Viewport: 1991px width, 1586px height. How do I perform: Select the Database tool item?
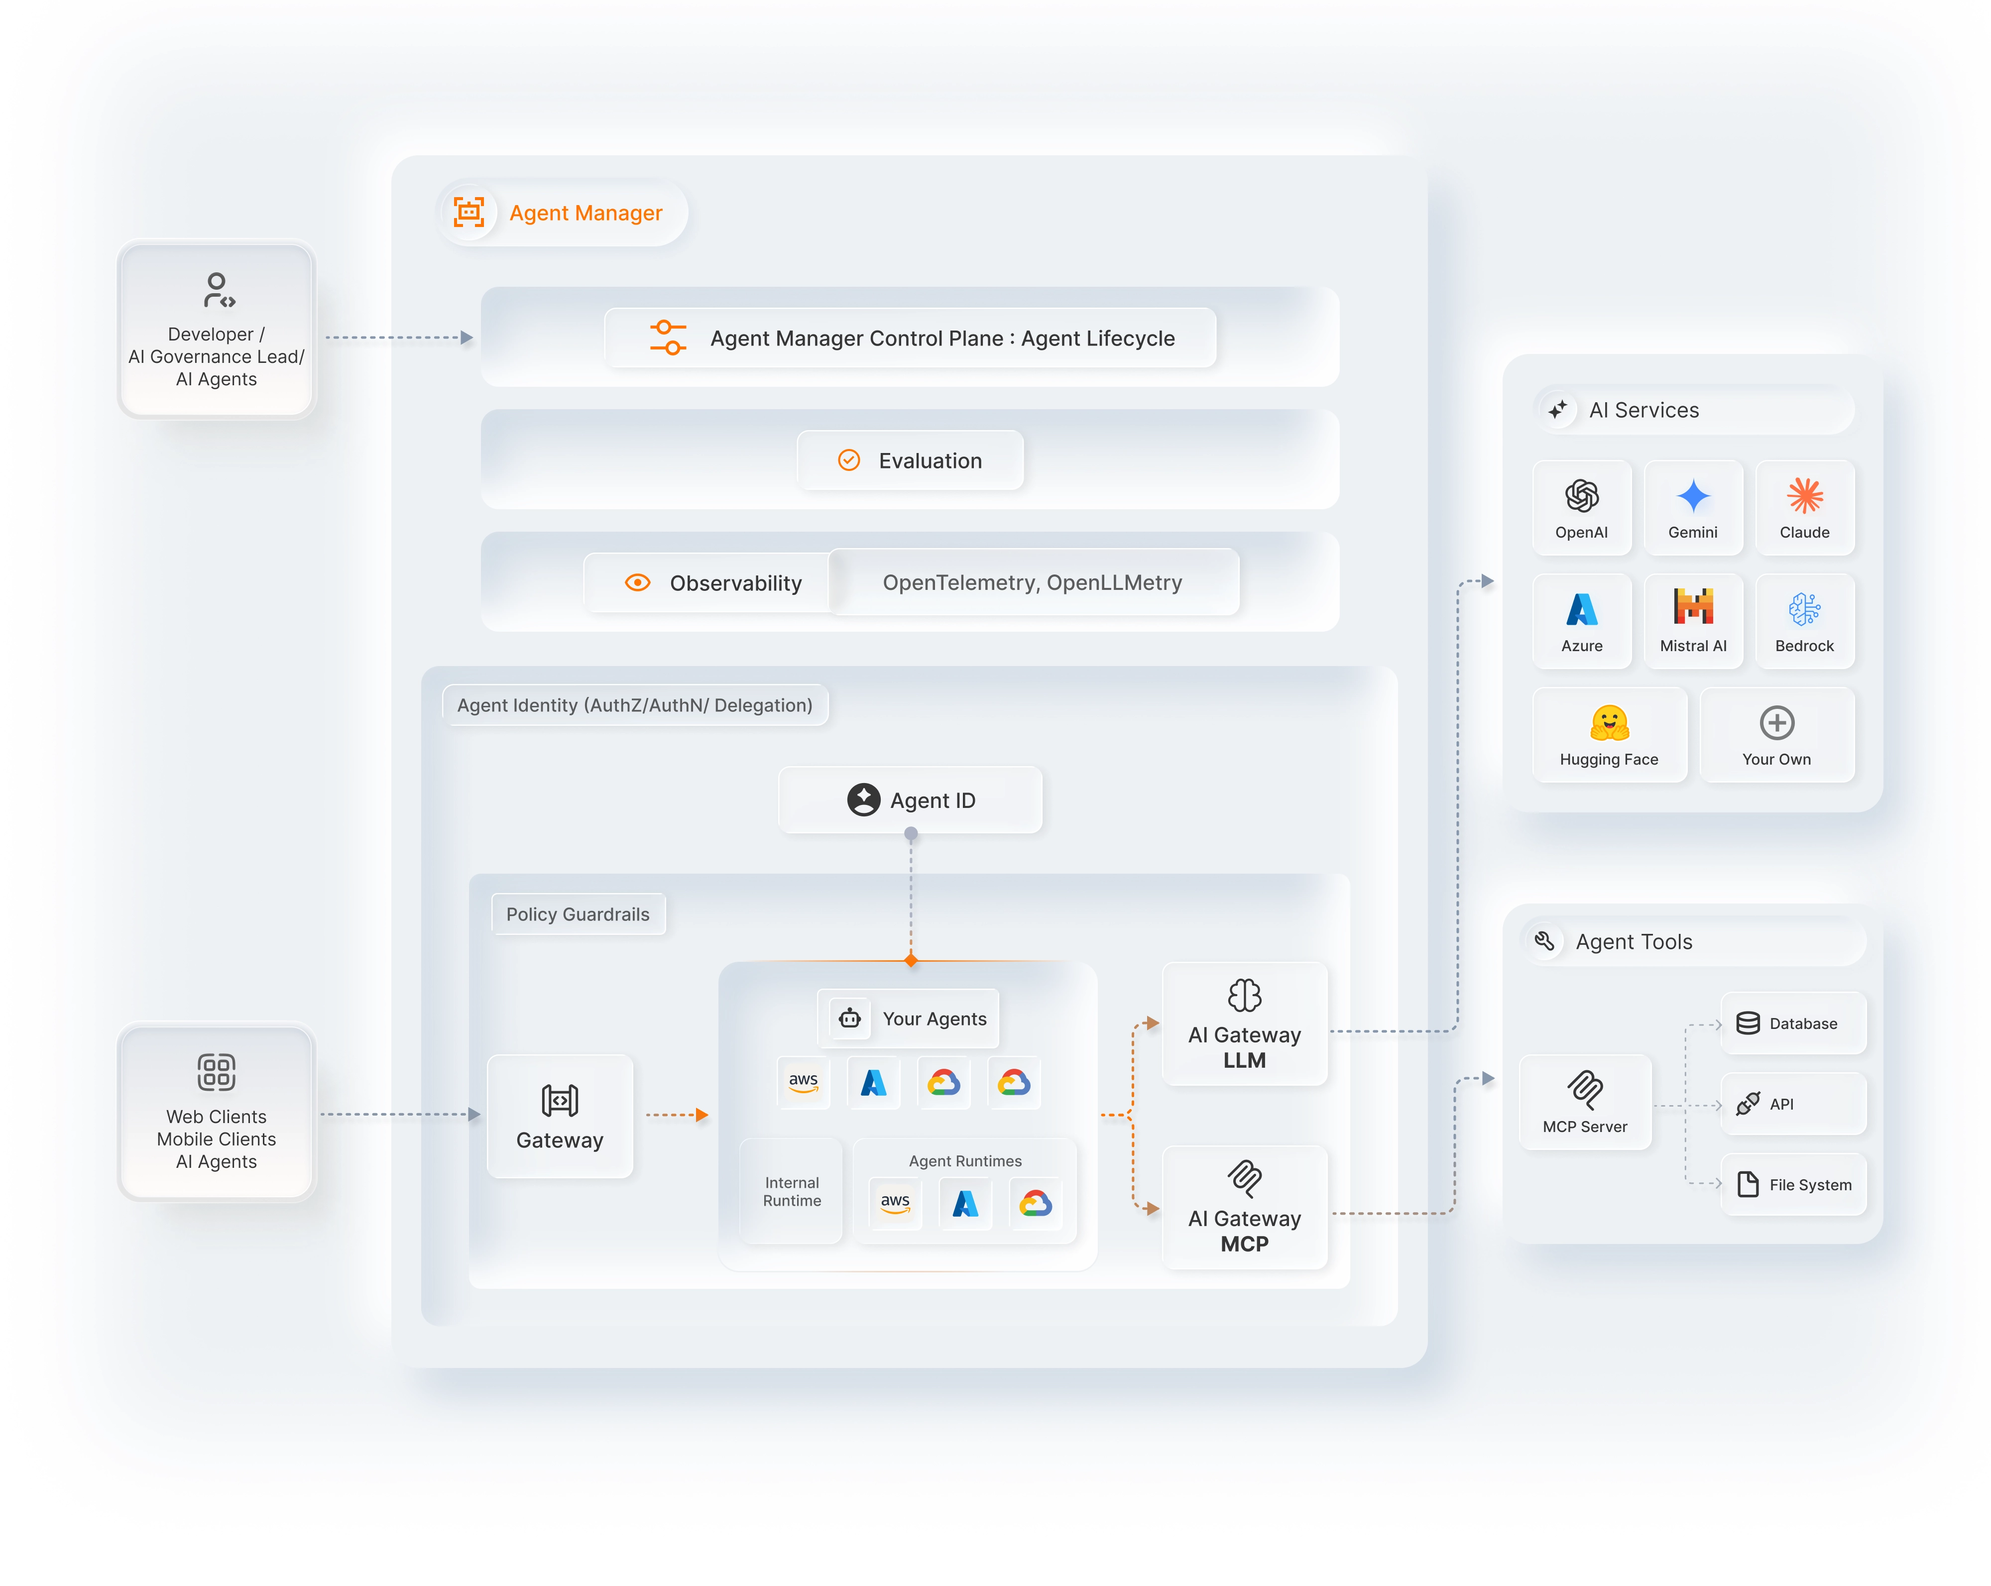[1792, 1023]
